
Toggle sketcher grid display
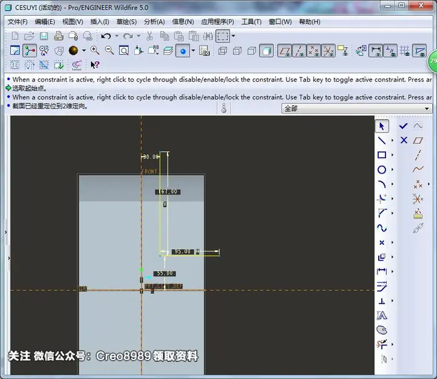(x=404, y=51)
